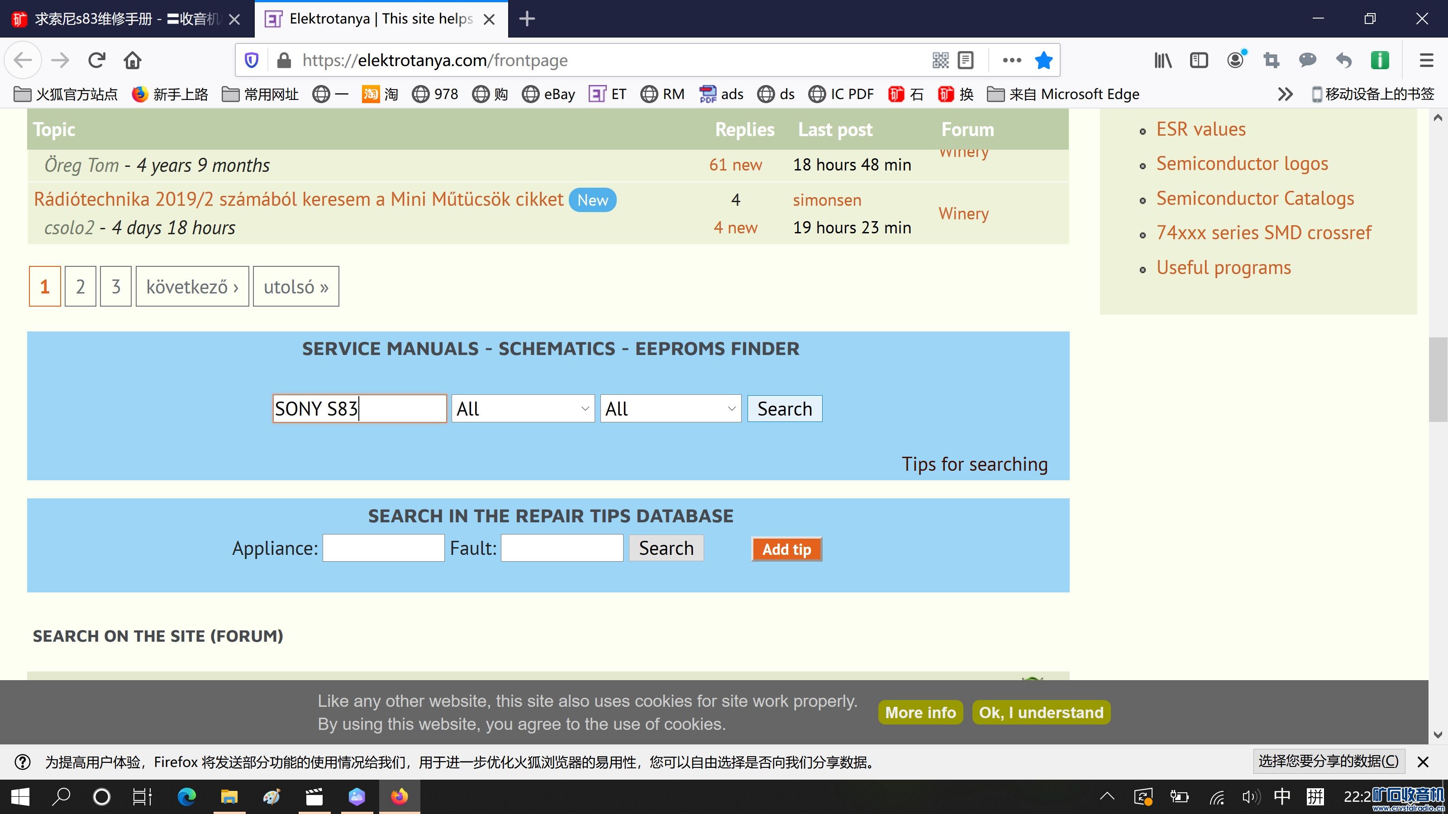The image size is (1448, 814).
Task: Open the reader view icon
Action: [x=965, y=60]
